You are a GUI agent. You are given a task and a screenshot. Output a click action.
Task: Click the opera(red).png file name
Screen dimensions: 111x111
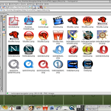coord(102,56)
